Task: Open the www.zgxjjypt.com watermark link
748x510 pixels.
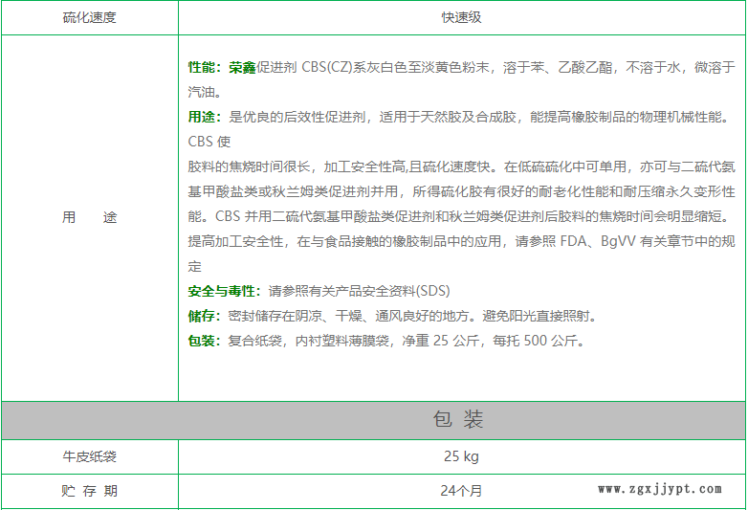Action: [660, 490]
